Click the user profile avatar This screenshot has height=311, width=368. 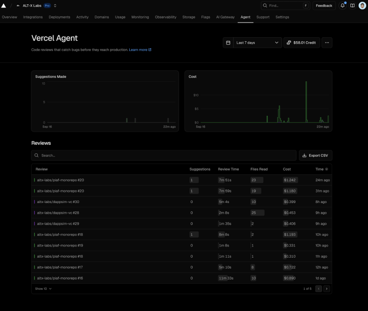[362, 5]
